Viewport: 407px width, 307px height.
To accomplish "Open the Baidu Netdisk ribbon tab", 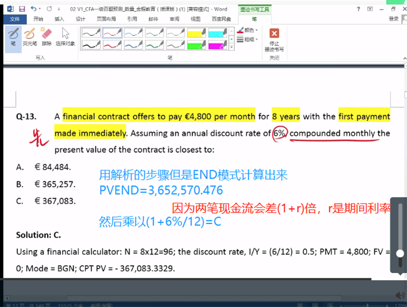I will (x=222, y=19).
